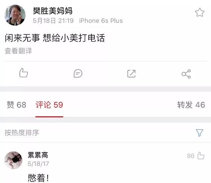Like 累累高's comment with the thumbs-up
This screenshot has height=183, width=211.
point(201,156)
